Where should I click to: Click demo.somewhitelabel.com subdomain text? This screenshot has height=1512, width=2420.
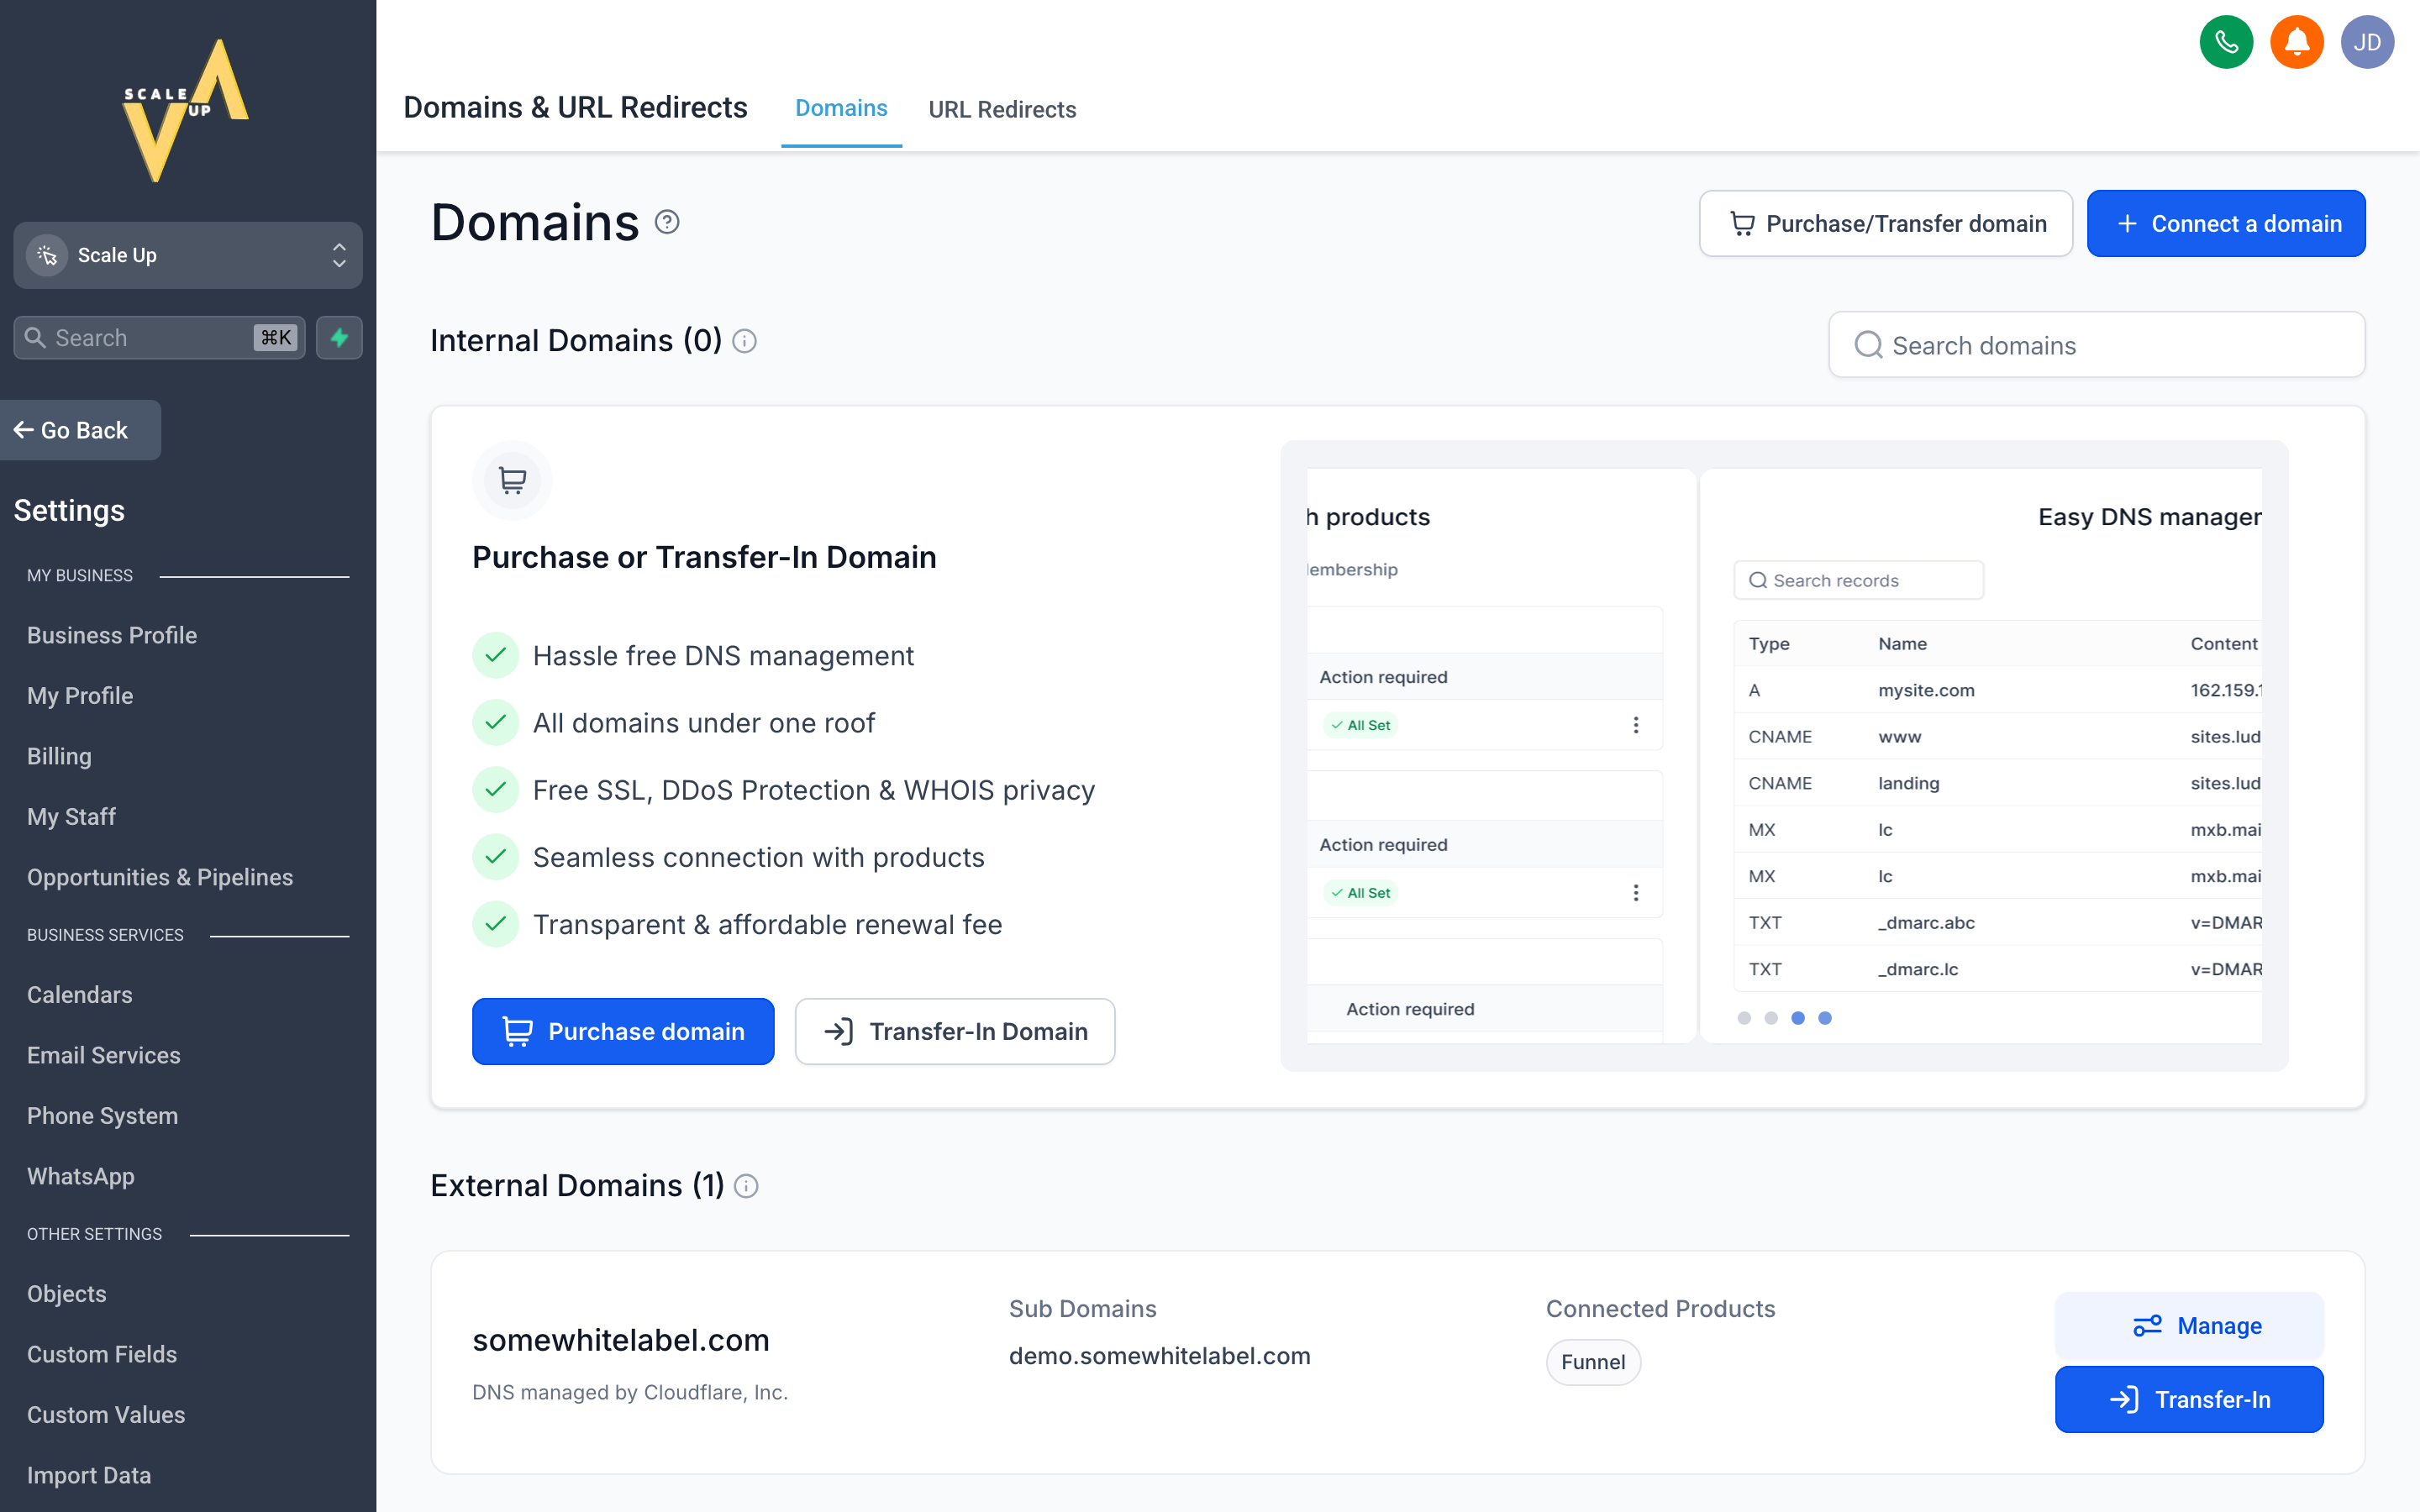click(1159, 1356)
